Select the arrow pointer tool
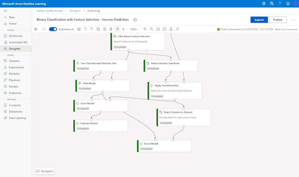Screen dimensions: 299x177 [124, 29]
